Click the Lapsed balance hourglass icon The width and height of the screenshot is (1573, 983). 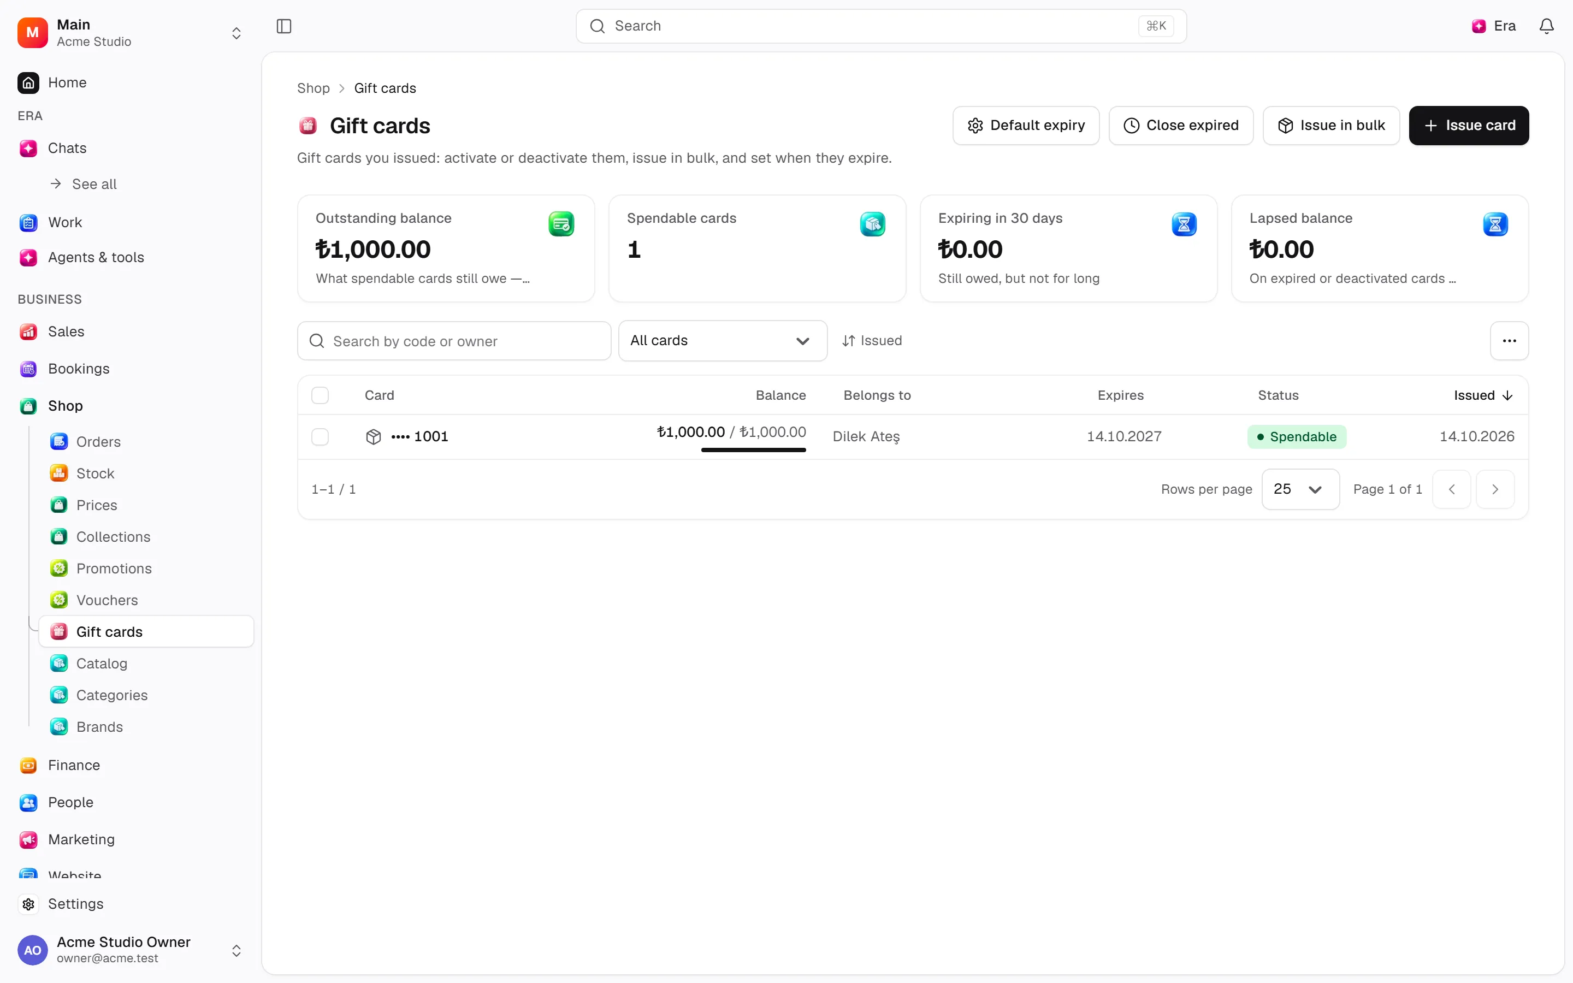pos(1495,224)
